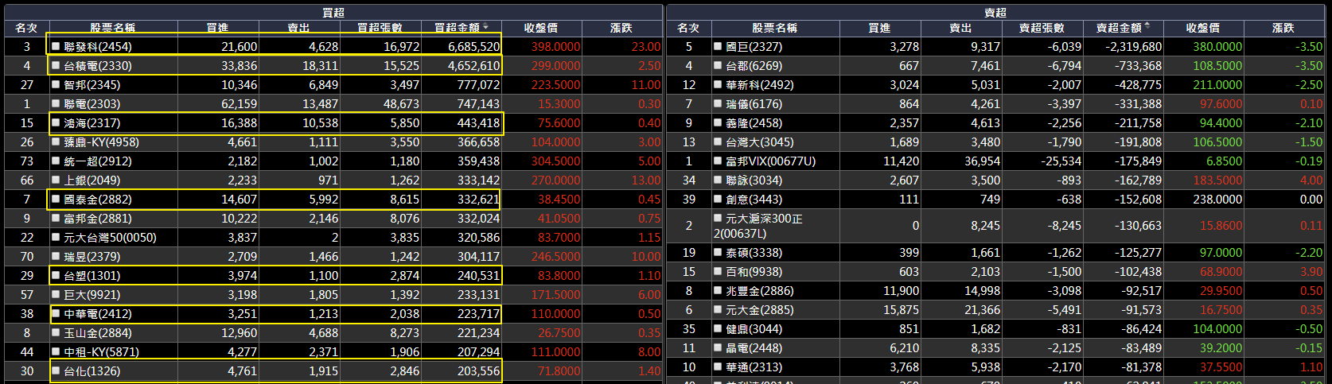Open stock 百和(9938)
Image resolution: width=1332 pixels, height=384 pixels.
(754, 271)
